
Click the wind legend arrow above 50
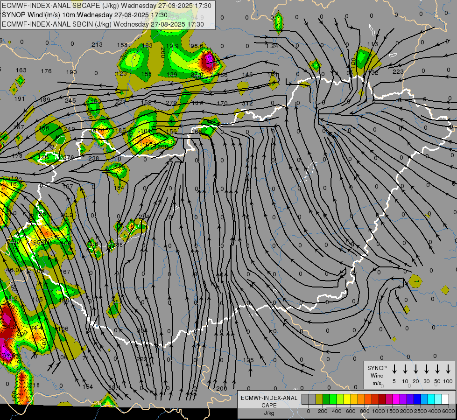(437, 369)
